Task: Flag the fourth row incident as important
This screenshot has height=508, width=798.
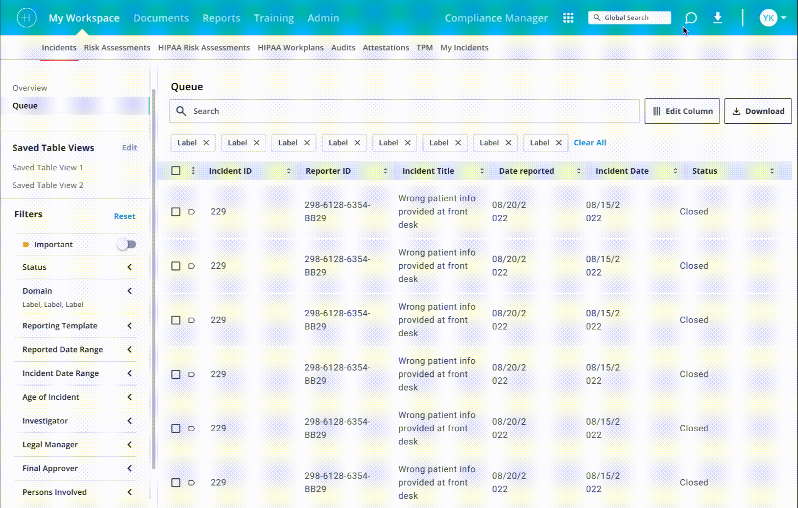Action: (192, 374)
